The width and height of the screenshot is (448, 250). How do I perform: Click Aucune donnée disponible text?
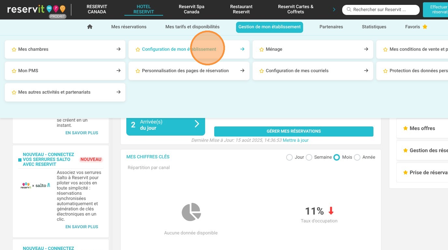pos(191,233)
